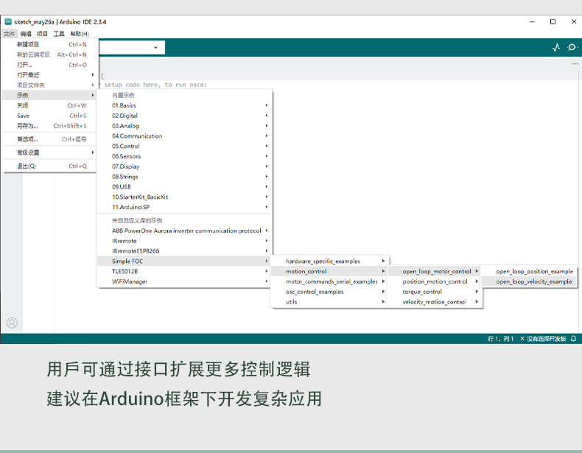The width and height of the screenshot is (582, 453).
Task: Expand IRremoteESP8266 library examples
Action: (184, 251)
